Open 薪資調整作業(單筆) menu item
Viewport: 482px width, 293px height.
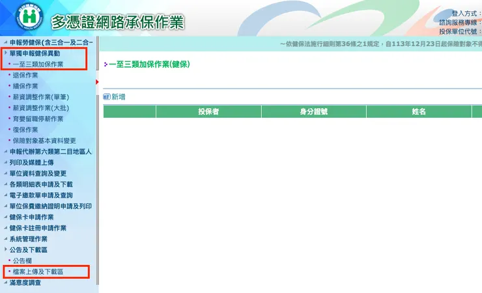[x=40, y=97]
